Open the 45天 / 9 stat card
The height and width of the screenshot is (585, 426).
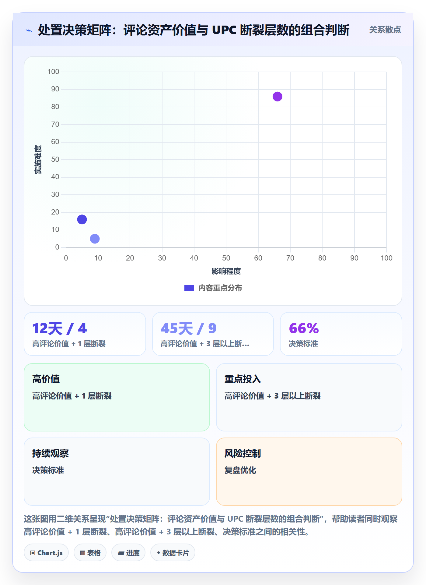(x=213, y=334)
